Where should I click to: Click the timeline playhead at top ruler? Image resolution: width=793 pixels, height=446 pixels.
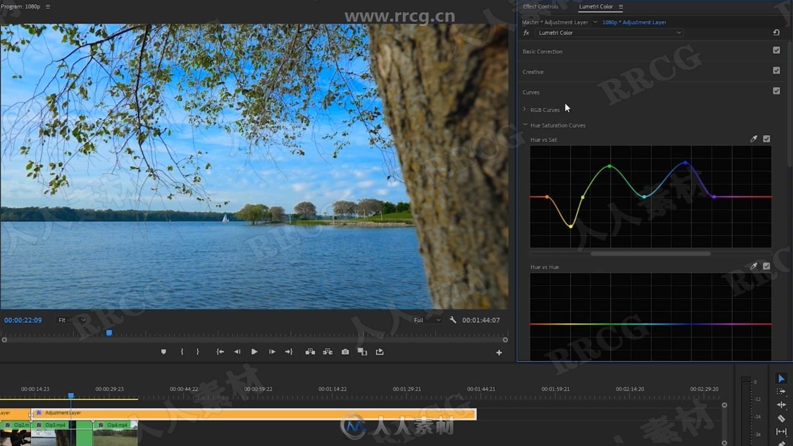[x=71, y=395]
